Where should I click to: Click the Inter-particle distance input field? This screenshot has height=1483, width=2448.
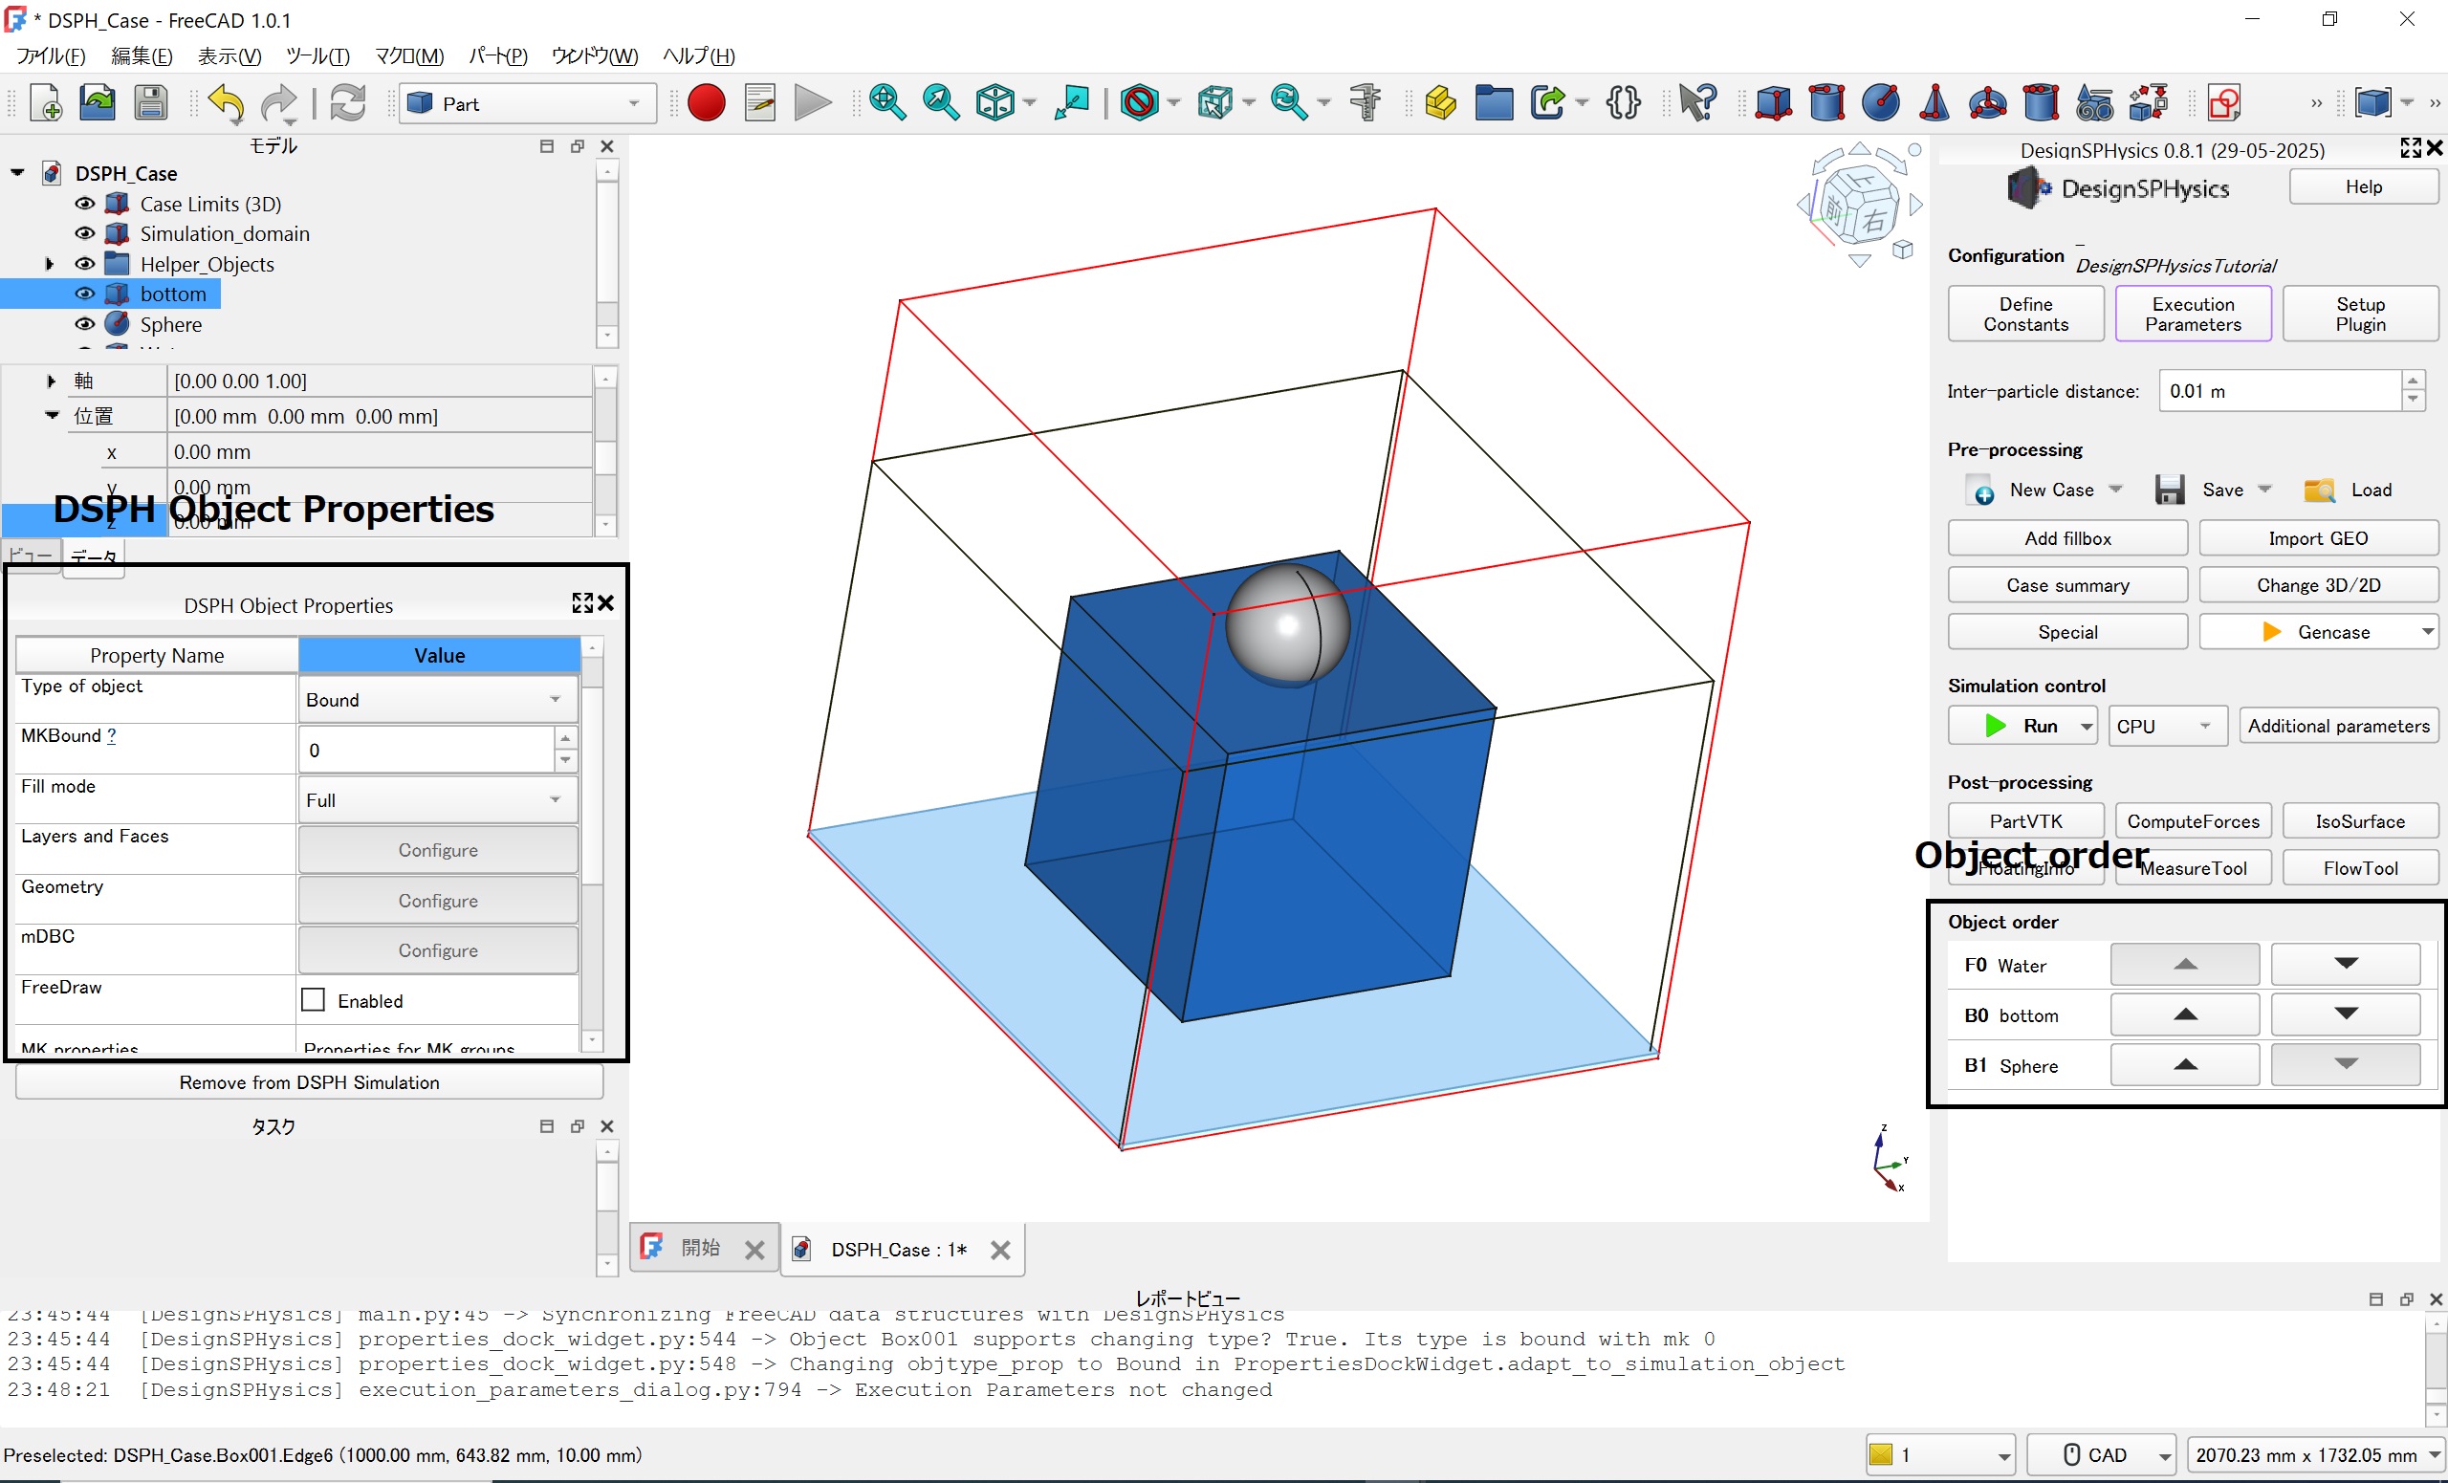click(2279, 390)
